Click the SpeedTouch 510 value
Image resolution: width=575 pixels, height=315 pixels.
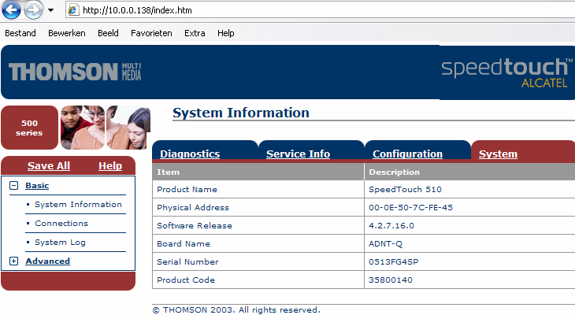[x=405, y=190]
